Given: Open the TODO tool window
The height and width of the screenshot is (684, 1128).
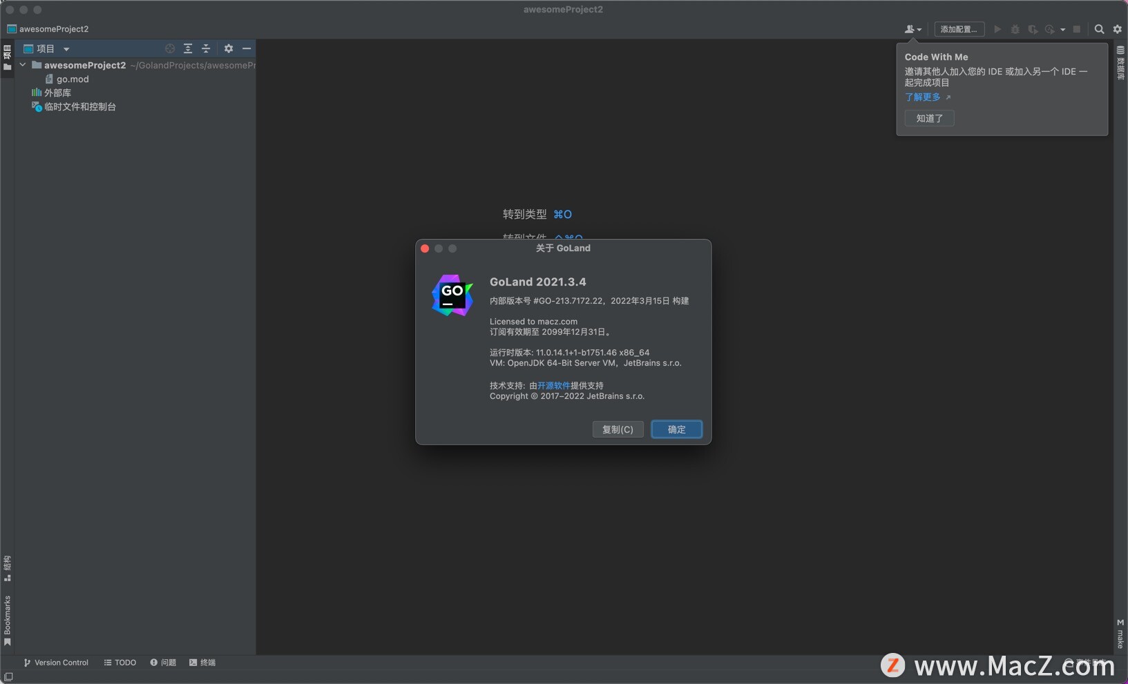Looking at the screenshot, I should tap(120, 663).
